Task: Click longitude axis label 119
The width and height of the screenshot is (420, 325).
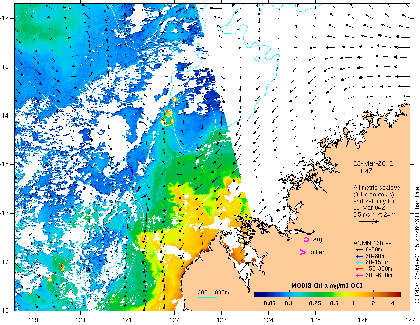Action: tap(33, 320)
